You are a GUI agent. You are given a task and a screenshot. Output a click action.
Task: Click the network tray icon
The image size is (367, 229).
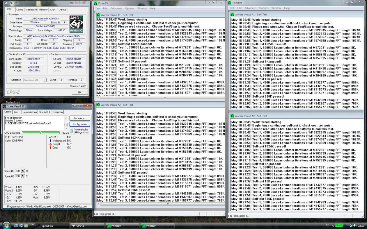[351, 226]
